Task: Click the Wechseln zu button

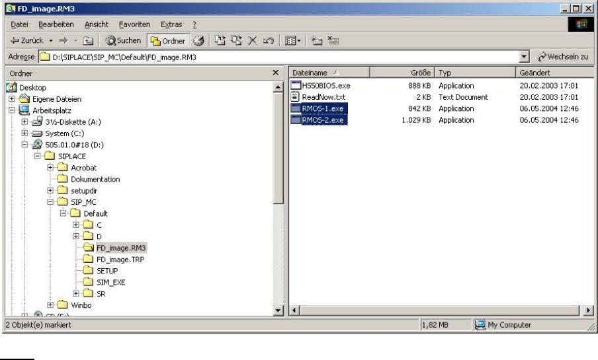Action: pos(562,57)
